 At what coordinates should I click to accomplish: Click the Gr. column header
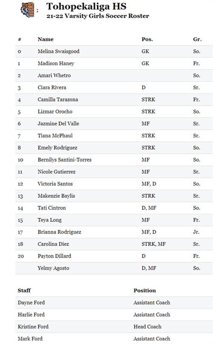197,39
